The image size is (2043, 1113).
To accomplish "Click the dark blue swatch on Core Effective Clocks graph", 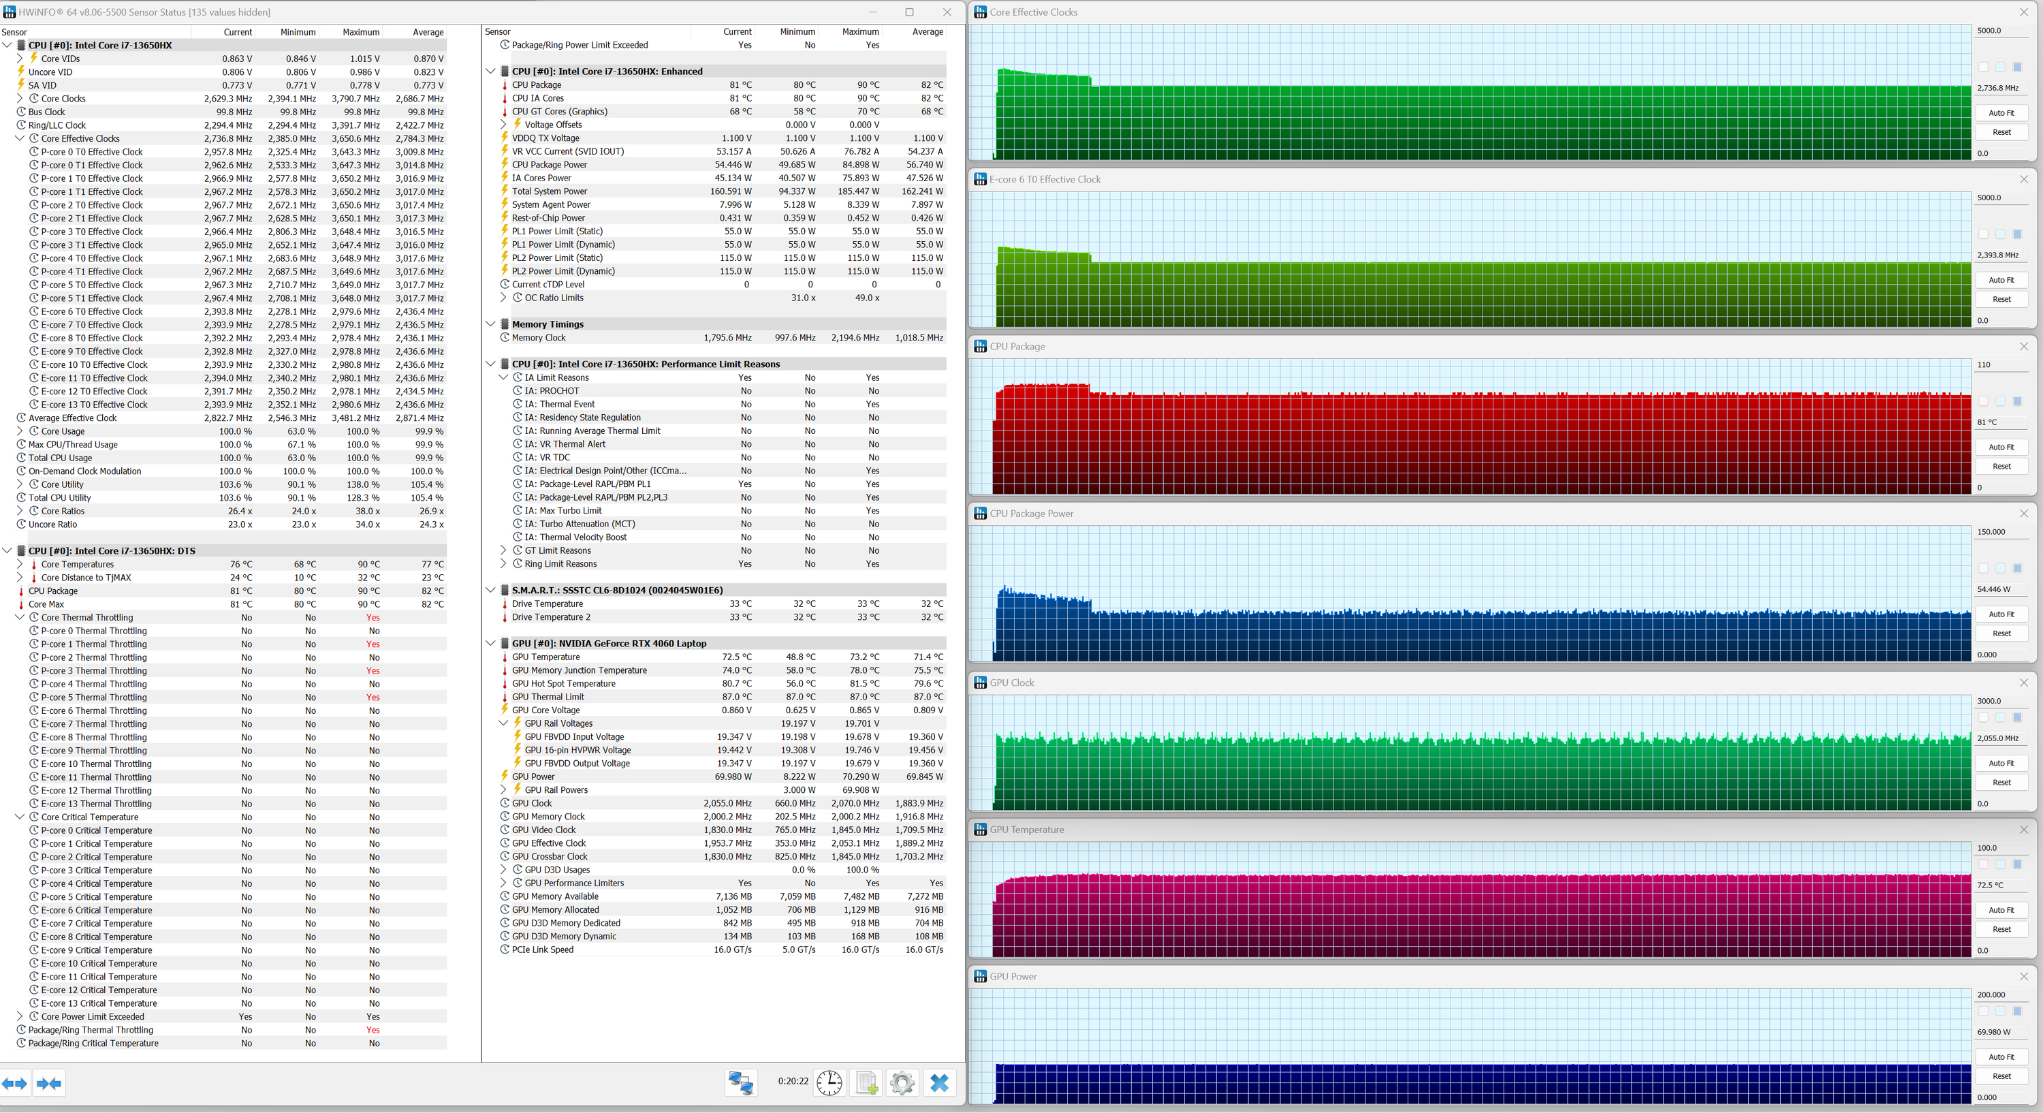I will [x=2018, y=67].
